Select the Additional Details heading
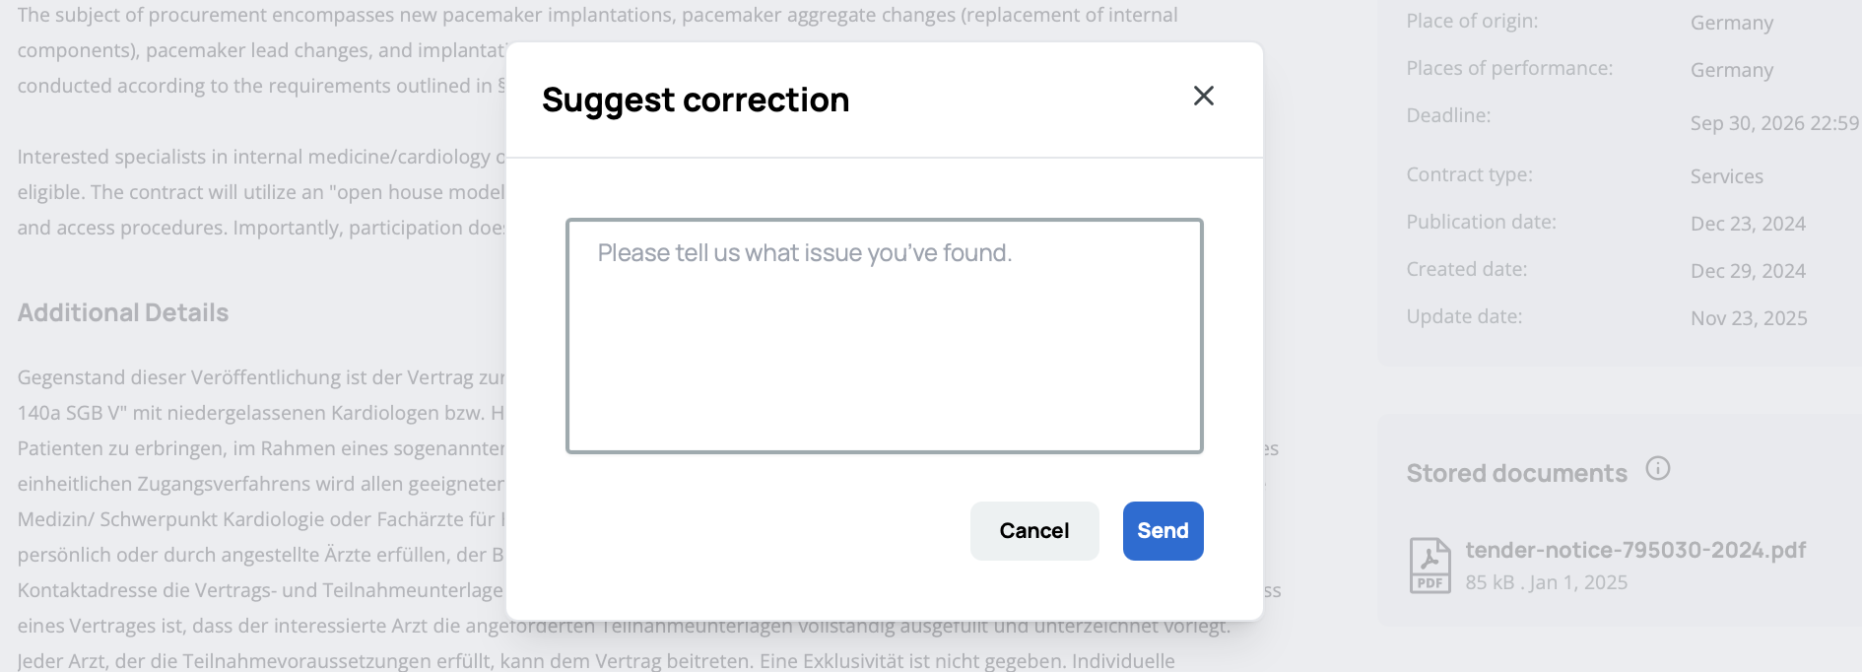Viewport: 1862px width, 672px height. [123, 312]
